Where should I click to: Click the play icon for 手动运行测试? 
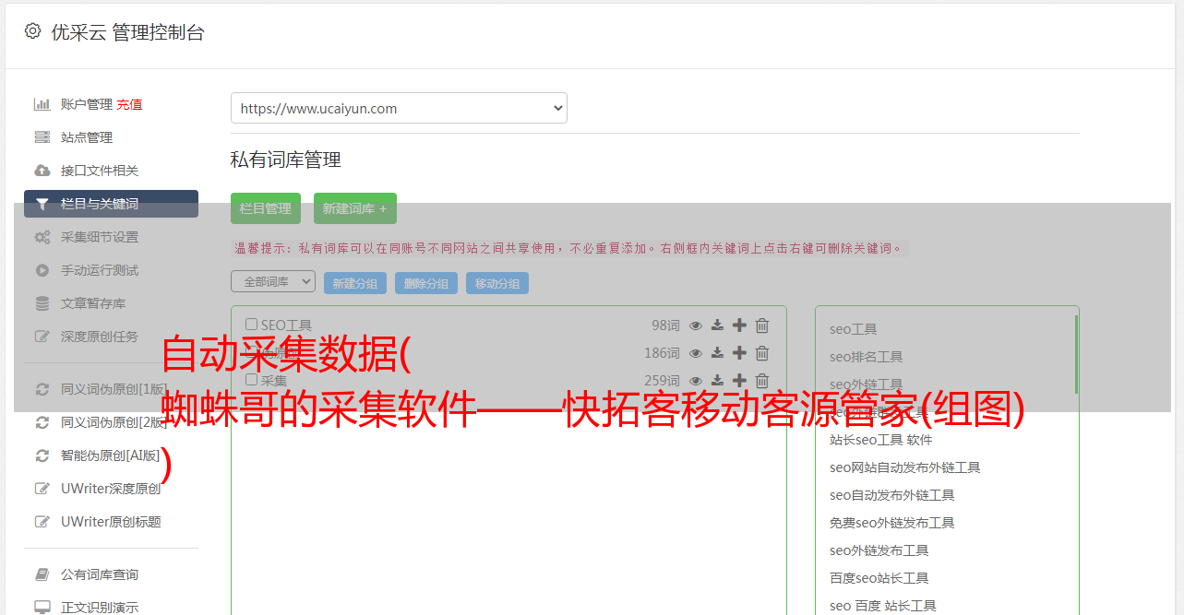click(42, 270)
